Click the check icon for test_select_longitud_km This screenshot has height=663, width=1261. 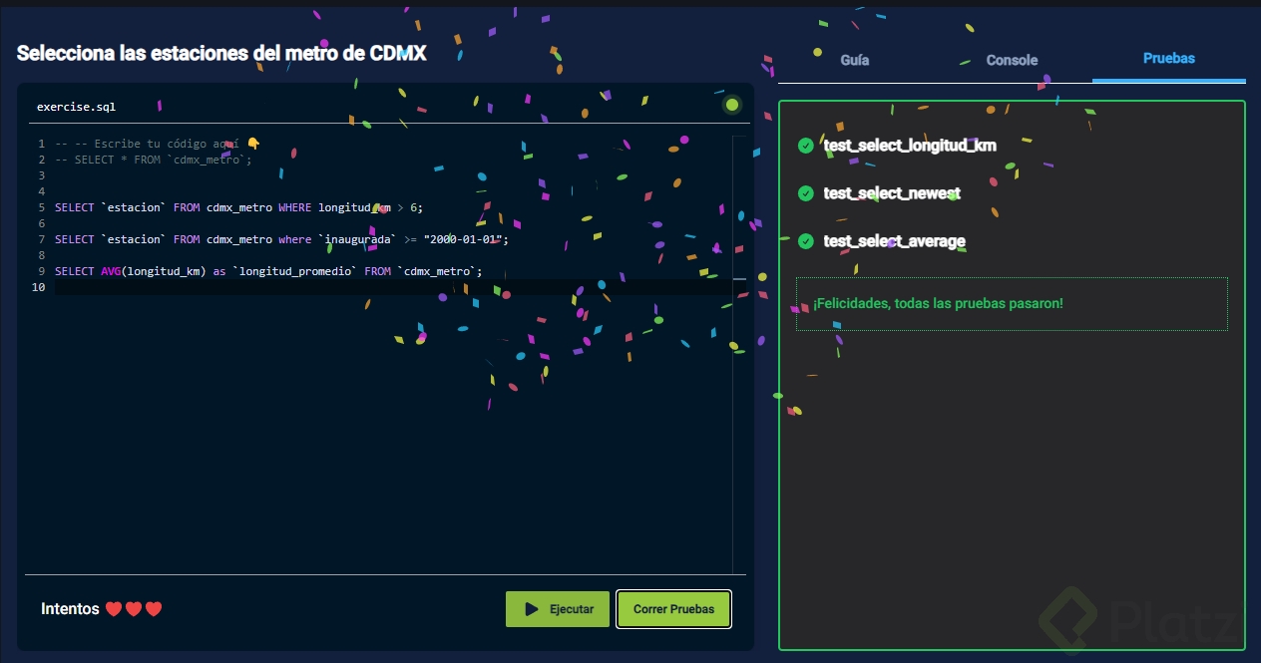coord(806,146)
